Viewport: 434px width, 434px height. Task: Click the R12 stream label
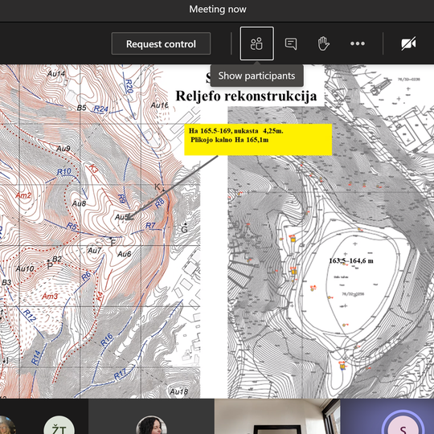point(30,316)
